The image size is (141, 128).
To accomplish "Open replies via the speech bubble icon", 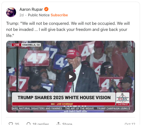I will pyautogui.click(x=29, y=124).
